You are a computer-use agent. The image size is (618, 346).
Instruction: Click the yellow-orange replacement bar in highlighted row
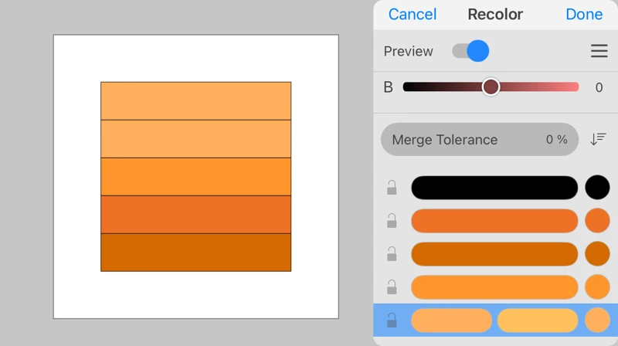pos(537,320)
